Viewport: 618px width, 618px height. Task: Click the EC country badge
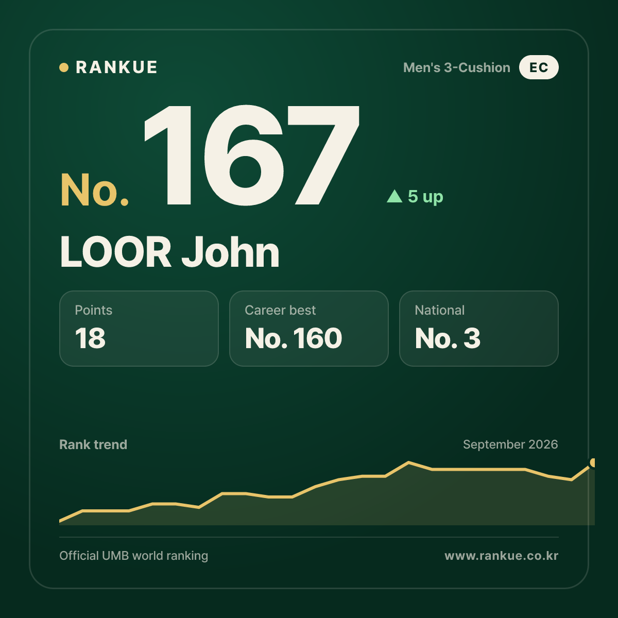[539, 67]
